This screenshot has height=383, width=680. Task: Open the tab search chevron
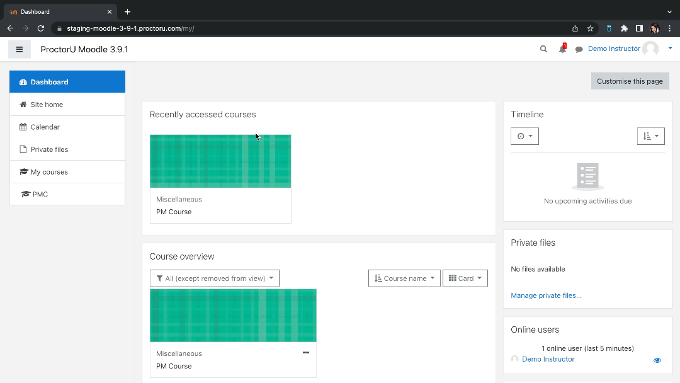coord(669,12)
